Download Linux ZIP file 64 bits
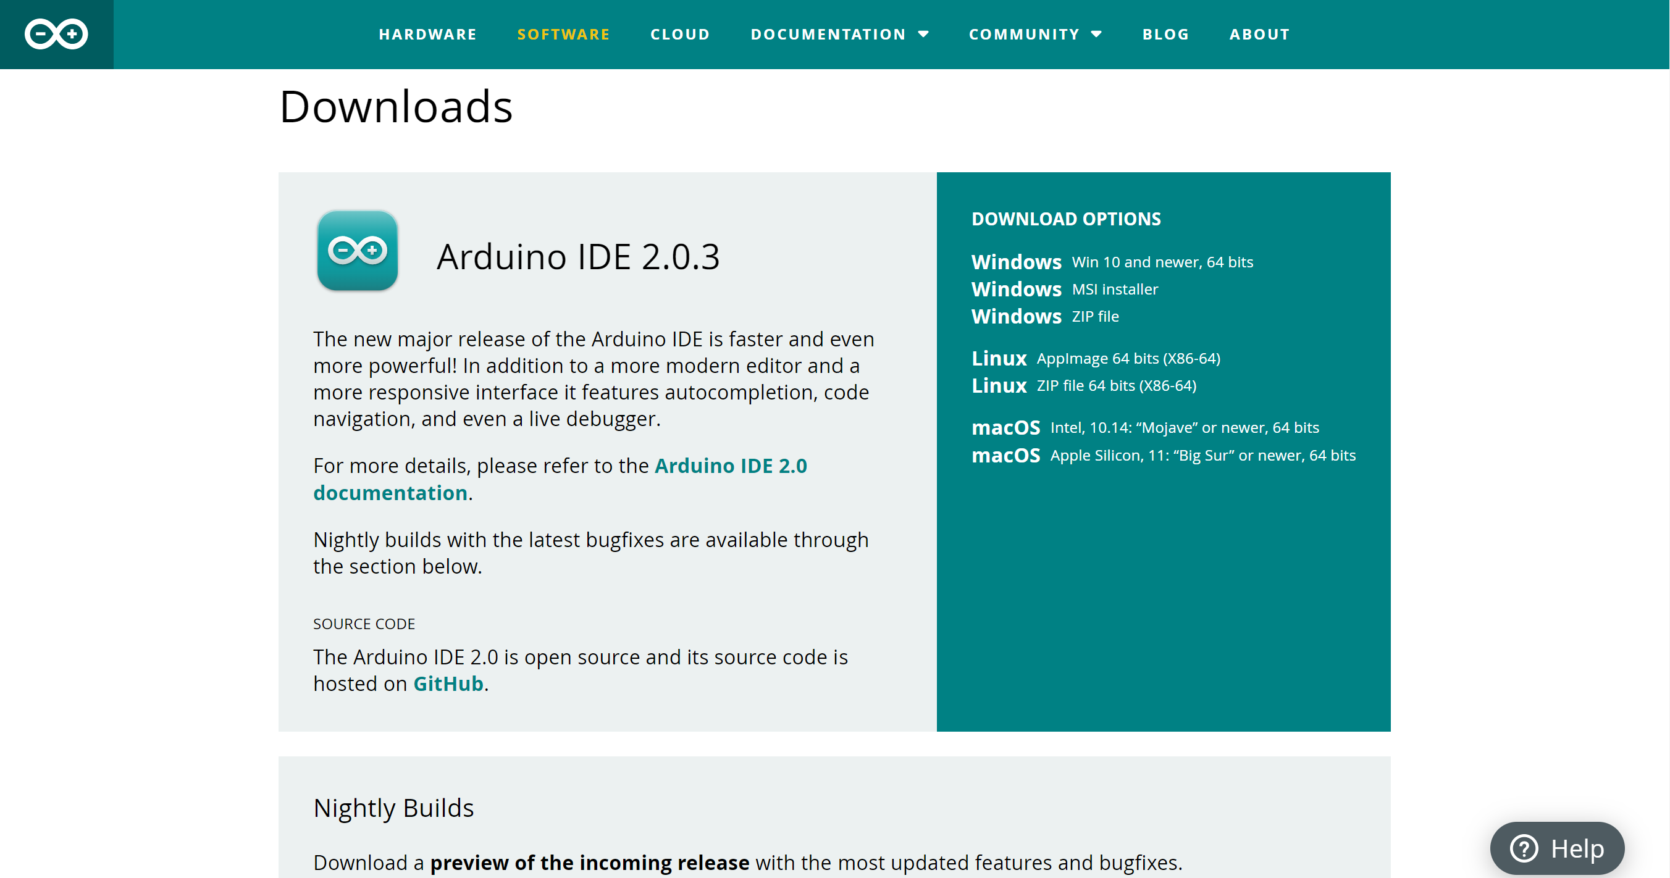The image size is (1670, 878). tap(1084, 385)
